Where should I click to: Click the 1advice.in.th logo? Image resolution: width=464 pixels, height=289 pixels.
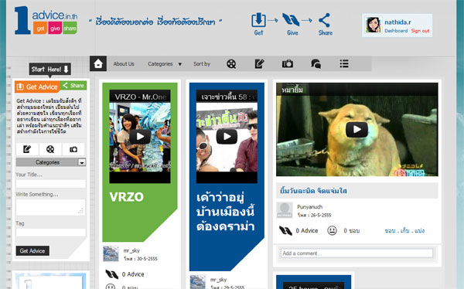point(46,20)
